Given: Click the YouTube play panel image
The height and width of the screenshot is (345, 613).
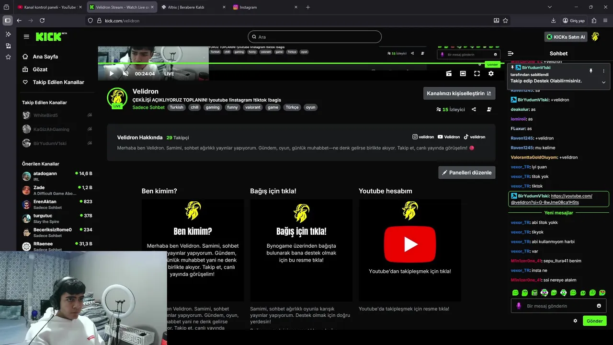Looking at the screenshot, I should coord(409,251).
